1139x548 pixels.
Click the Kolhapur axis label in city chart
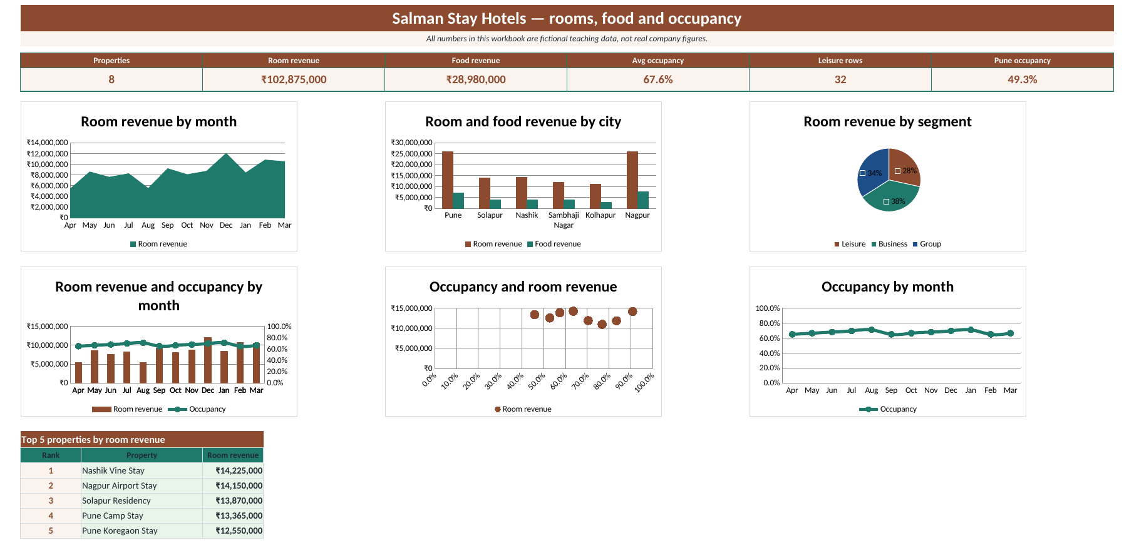pos(600,215)
